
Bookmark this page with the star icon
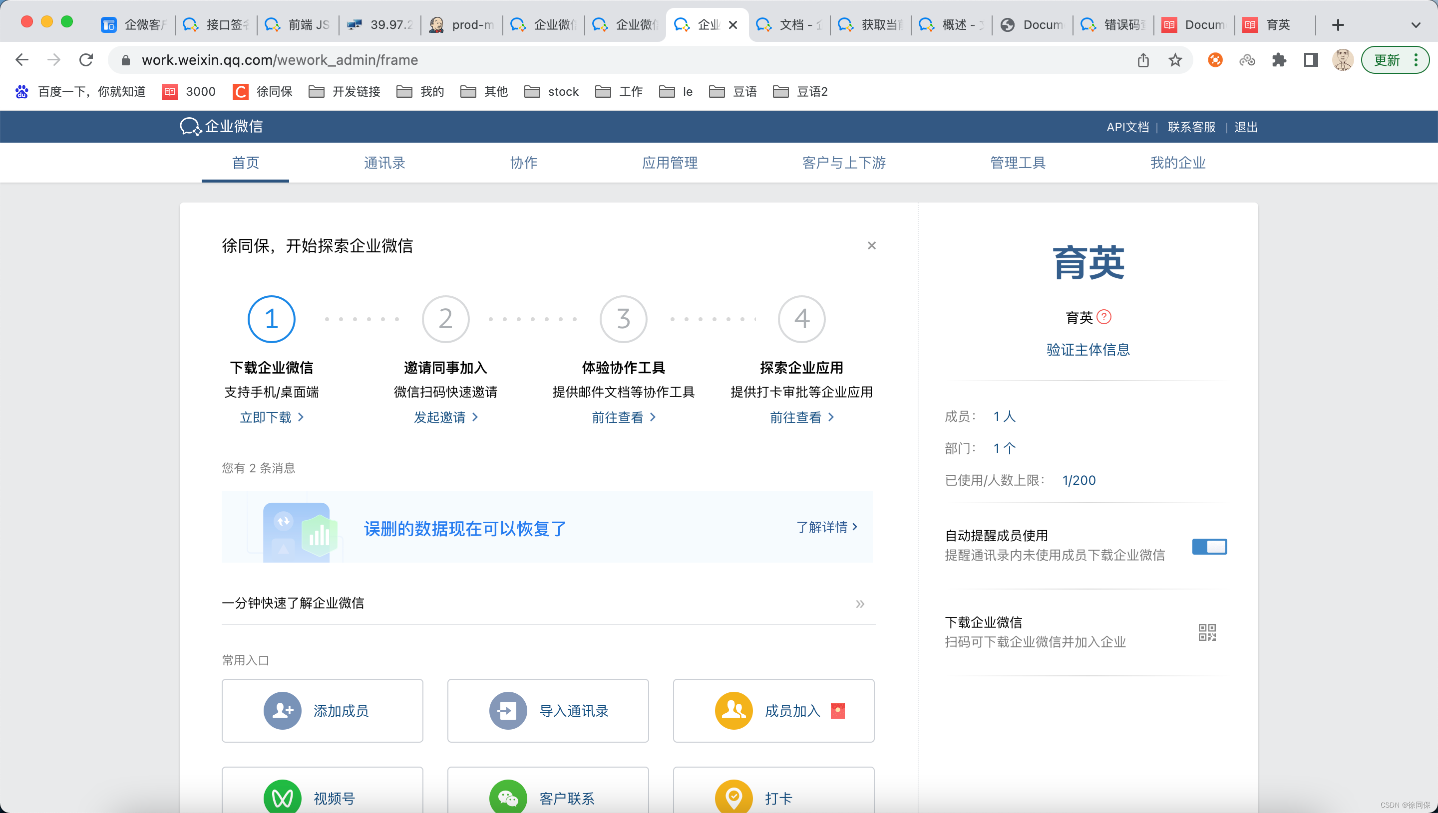[x=1175, y=60]
